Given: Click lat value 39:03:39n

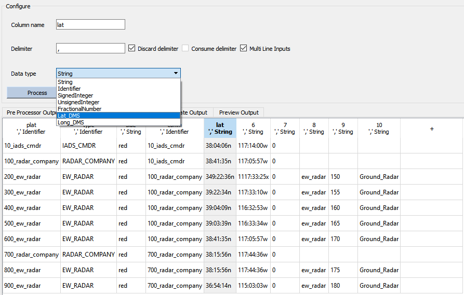Looking at the screenshot, I should click(x=220, y=223).
